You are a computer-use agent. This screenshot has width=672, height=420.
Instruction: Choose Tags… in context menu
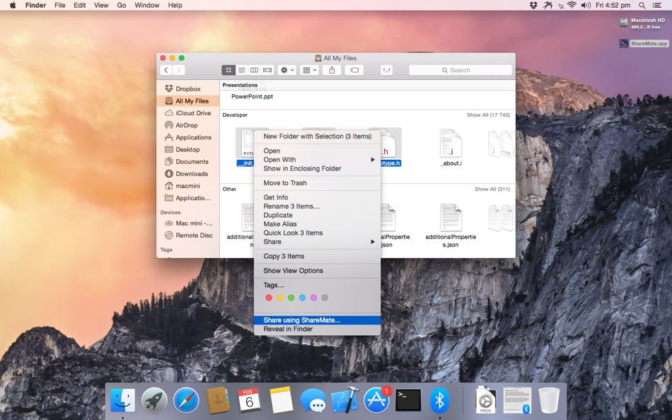[317, 285]
